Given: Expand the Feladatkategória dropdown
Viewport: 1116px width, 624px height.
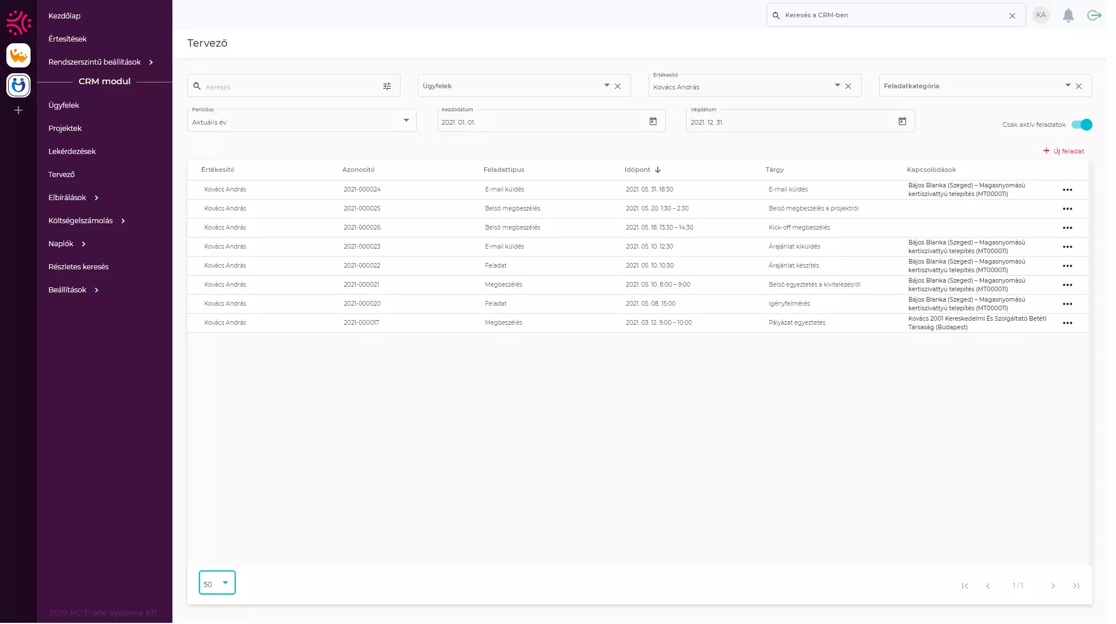Looking at the screenshot, I should [x=1068, y=85].
